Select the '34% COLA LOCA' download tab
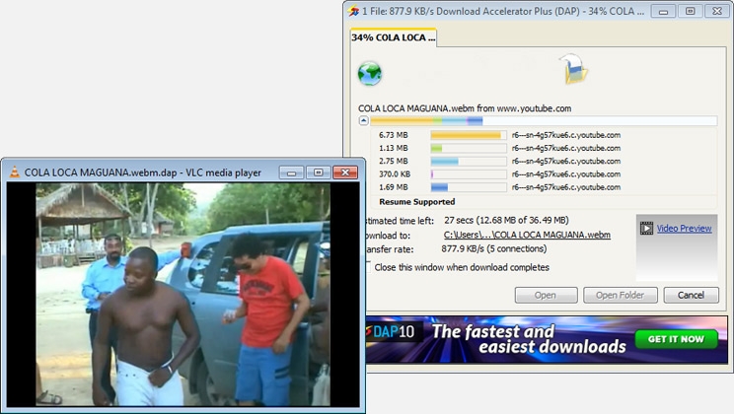Screen dimensions: 734x414 [390, 37]
